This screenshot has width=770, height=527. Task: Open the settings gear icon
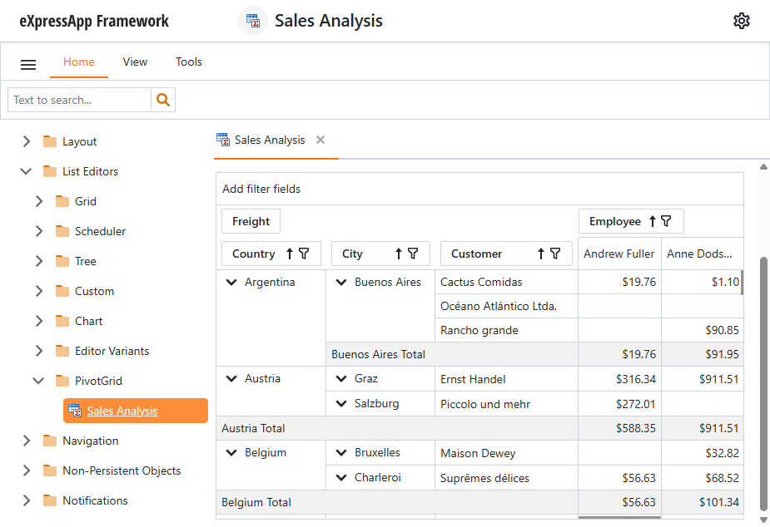click(741, 21)
